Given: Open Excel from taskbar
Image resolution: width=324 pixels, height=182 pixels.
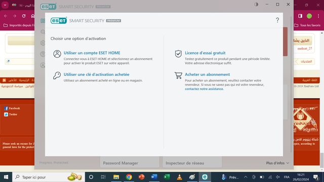Looking at the screenshot, I should click(x=167, y=177).
